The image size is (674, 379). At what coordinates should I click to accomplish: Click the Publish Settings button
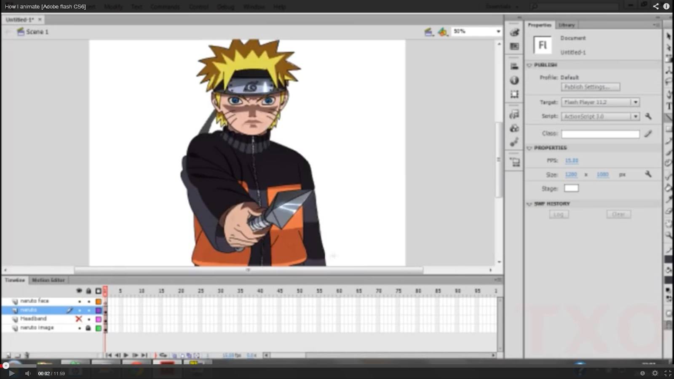tap(591, 87)
